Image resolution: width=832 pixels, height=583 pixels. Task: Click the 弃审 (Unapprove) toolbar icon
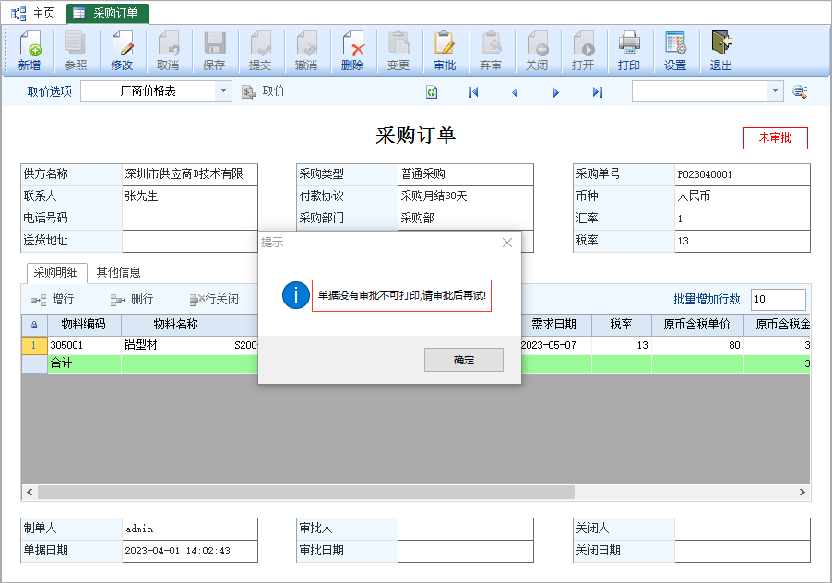pos(491,51)
